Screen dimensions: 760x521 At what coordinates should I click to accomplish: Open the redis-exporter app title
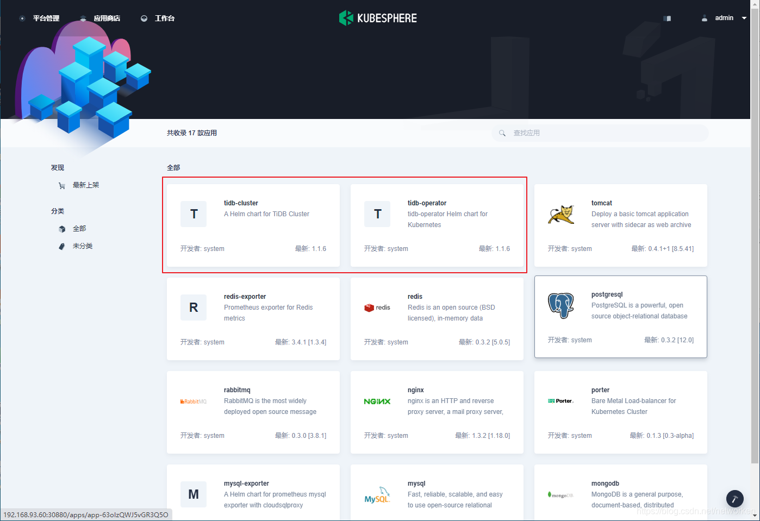coord(245,297)
